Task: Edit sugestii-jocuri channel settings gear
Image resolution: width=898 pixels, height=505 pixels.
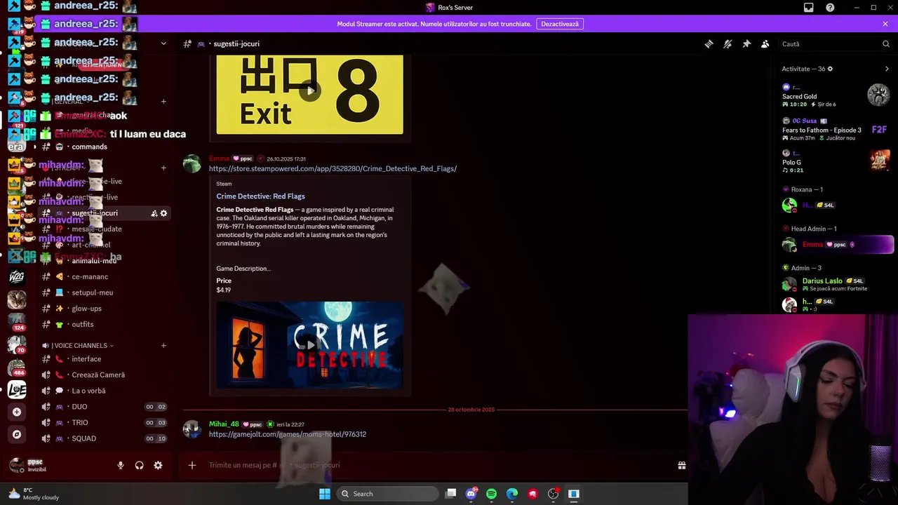Action: tap(163, 213)
